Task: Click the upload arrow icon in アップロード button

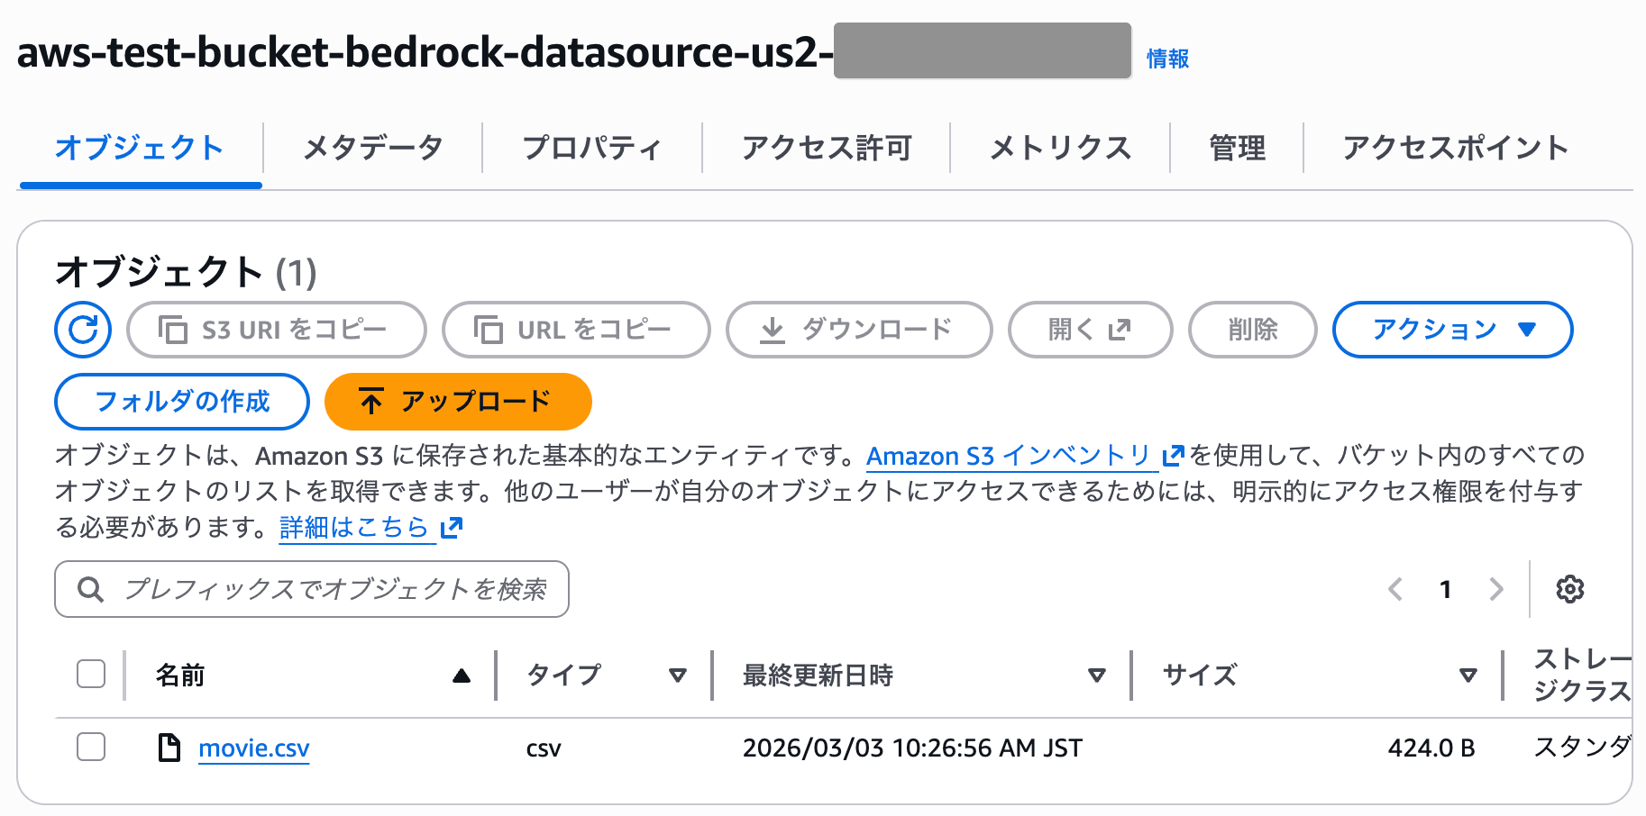Action: 370,402
